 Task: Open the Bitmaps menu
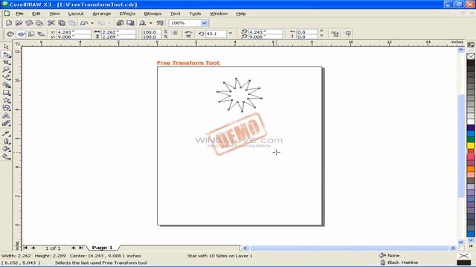(x=152, y=13)
